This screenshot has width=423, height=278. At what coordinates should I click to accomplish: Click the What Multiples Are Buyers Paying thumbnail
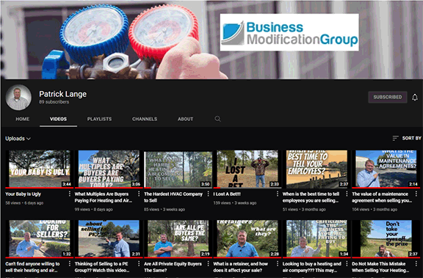click(x=109, y=169)
